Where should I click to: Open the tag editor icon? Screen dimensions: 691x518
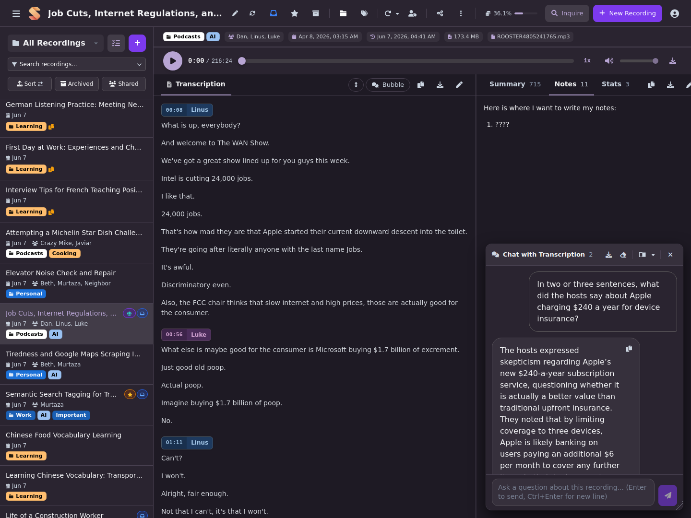(364, 13)
